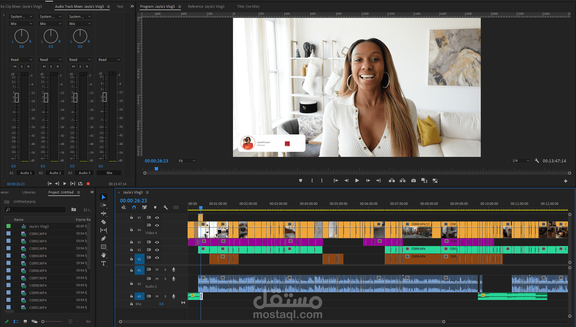Click Mark In in Program monitor

tap(312, 181)
